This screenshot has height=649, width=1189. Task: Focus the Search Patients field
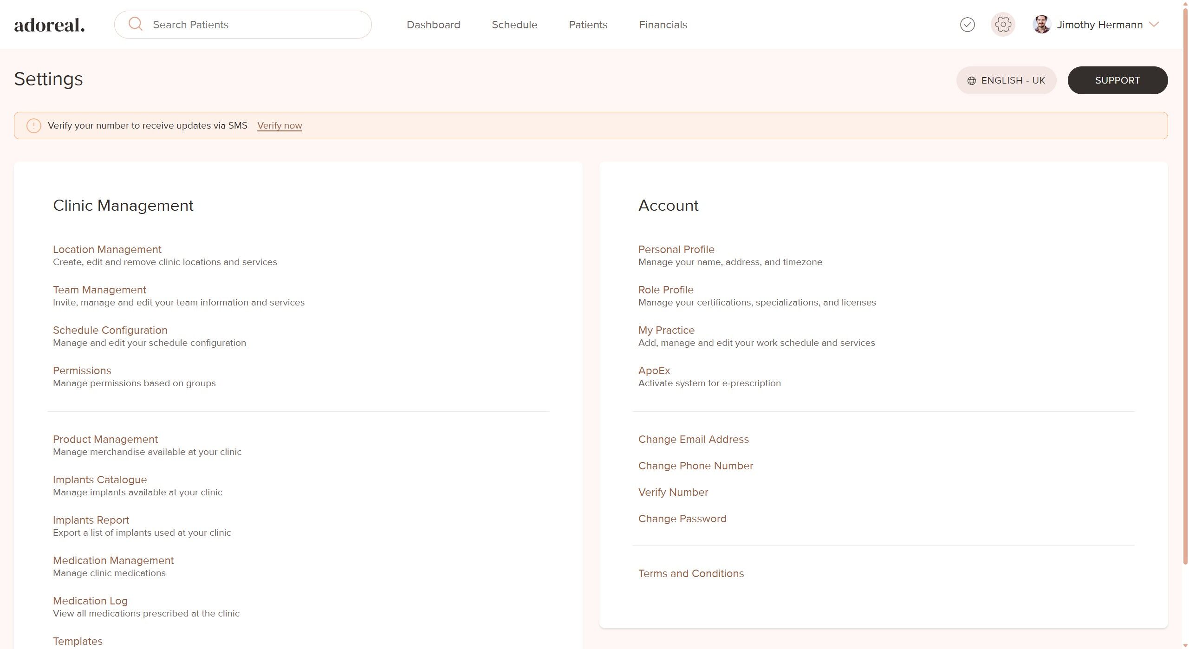point(255,25)
